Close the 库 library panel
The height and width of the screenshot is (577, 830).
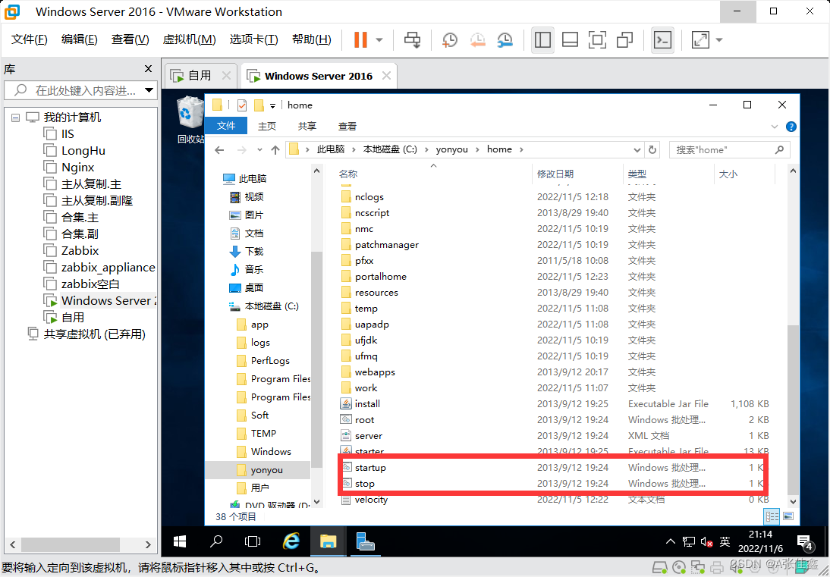tap(148, 69)
